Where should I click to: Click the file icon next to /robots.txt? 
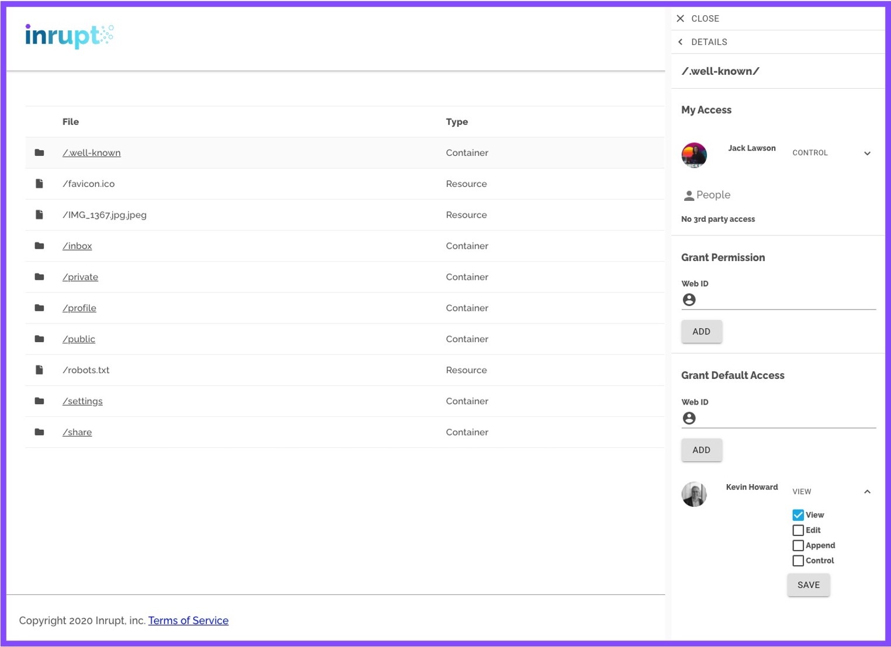[39, 370]
